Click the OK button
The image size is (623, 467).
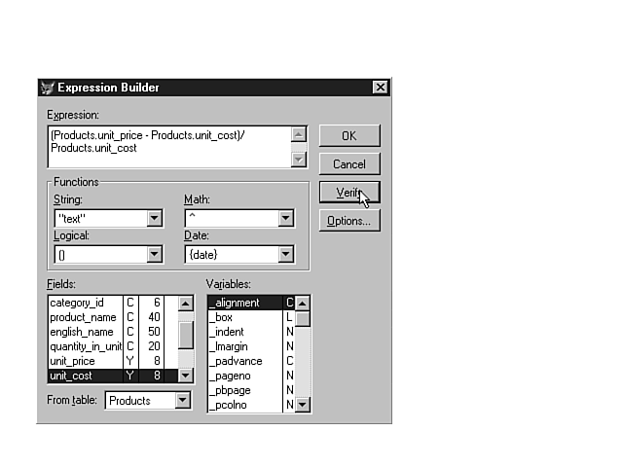click(348, 135)
